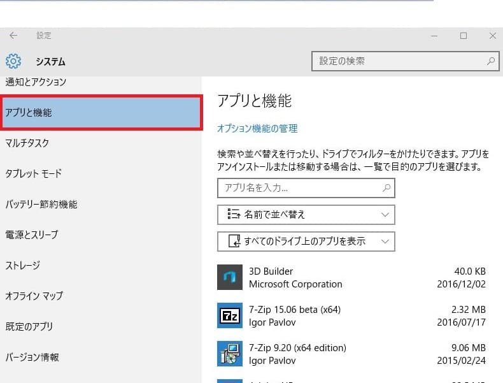Select 7-Zip 9.20 (x64 edition) name text
The height and width of the screenshot is (383, 503).
297,348
